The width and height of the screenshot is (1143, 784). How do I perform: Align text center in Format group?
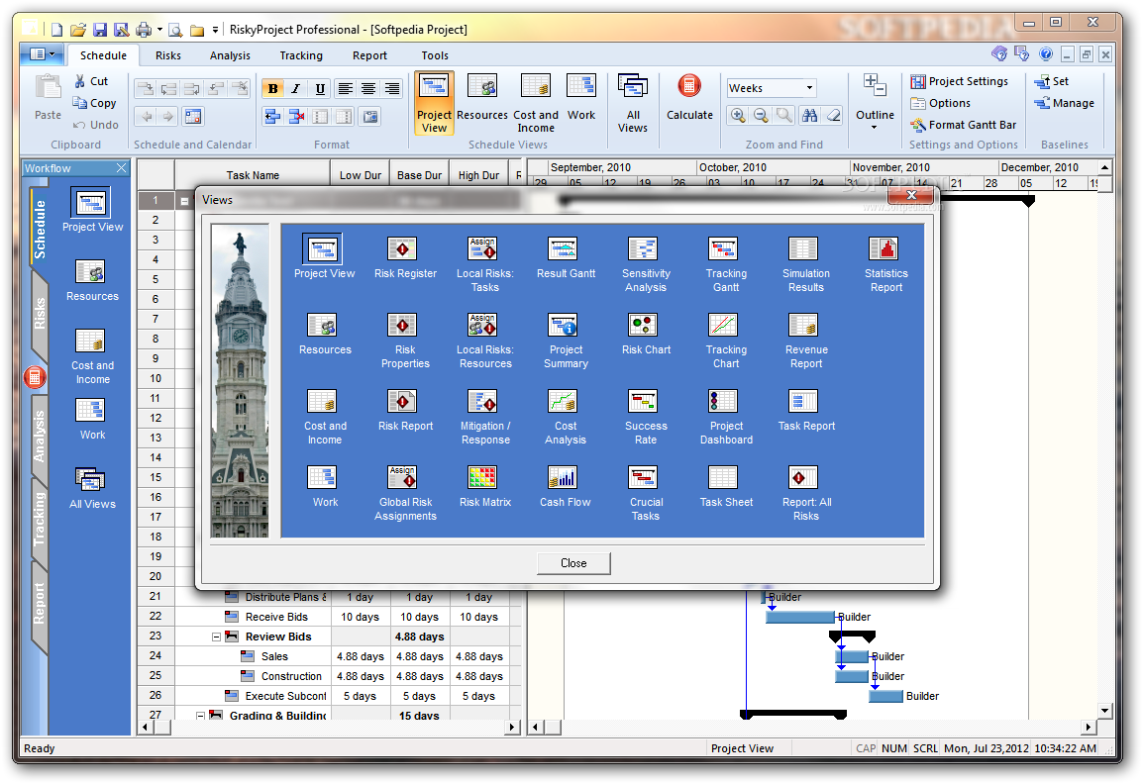[x=368, y=89]
